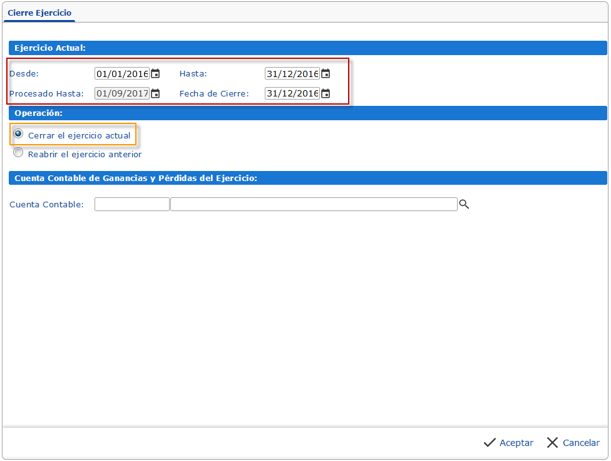Select 'Cerrar el ejercicio actual' radio option

(x=18, y=134)
